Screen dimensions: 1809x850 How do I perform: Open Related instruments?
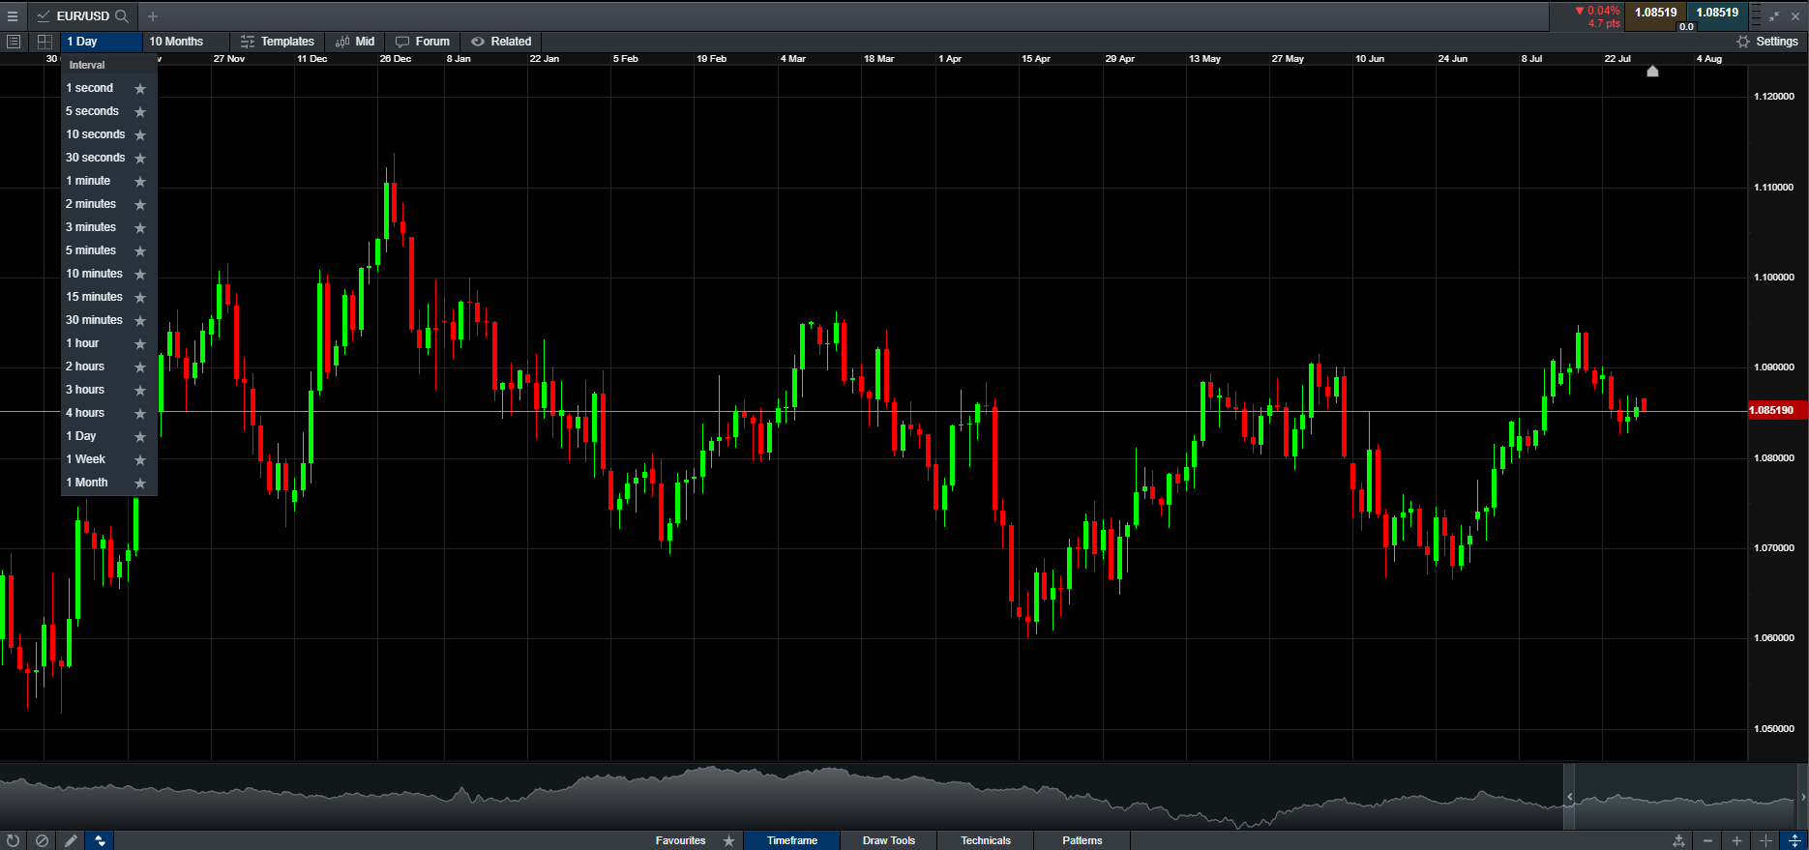click(501, 42)
